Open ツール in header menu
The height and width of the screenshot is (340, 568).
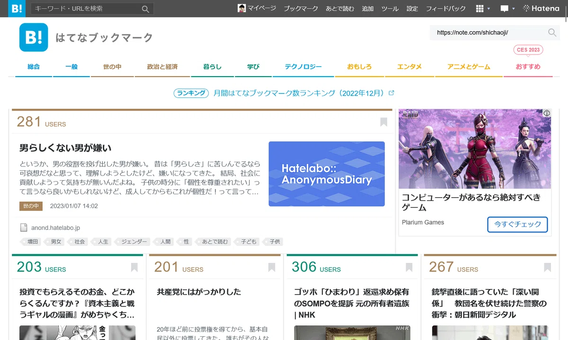pos(390,9)
